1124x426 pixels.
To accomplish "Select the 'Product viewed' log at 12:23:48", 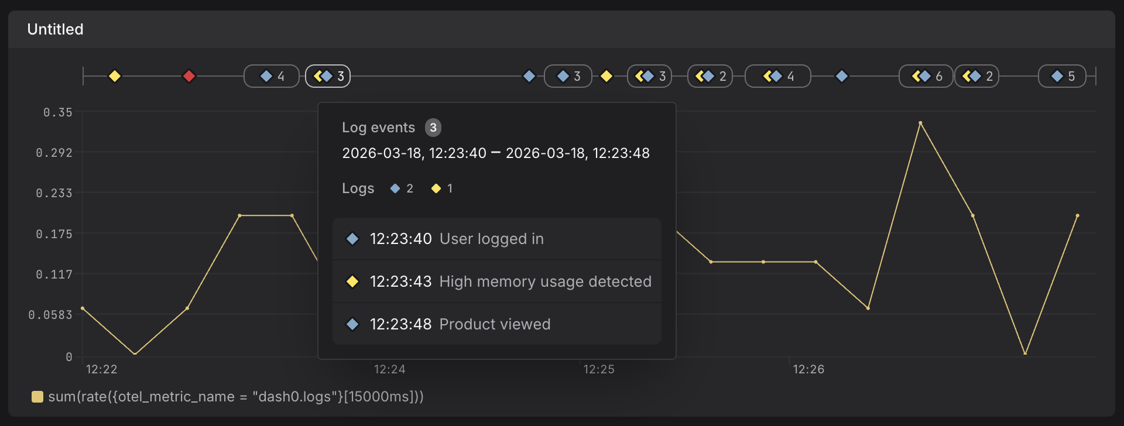I will coord(496,324).
